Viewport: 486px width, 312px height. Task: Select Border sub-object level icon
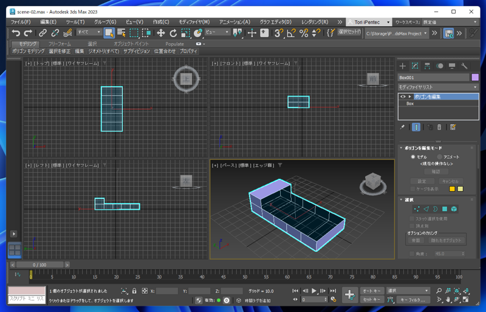[x=436, y=209]
